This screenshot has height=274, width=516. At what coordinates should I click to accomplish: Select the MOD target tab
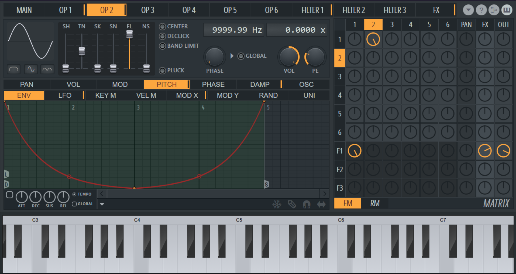tap(120, 85)
